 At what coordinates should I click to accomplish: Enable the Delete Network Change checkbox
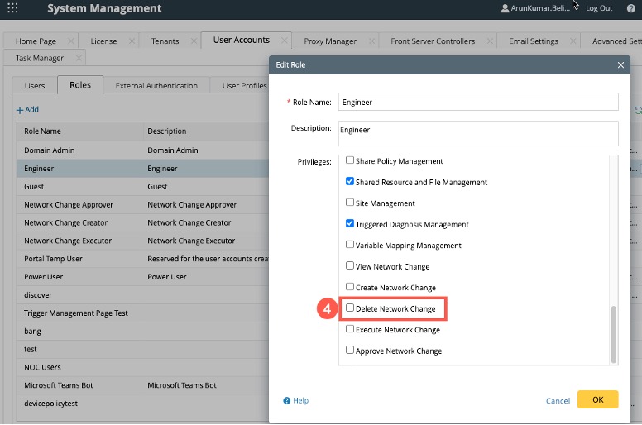point(350,308)
